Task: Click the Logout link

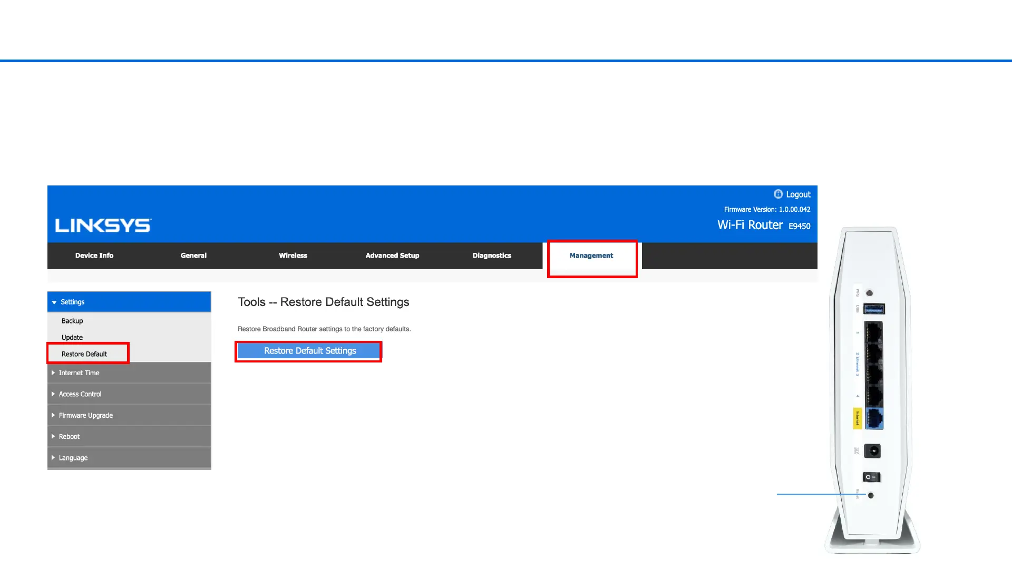Action: [x=798, y=194]
